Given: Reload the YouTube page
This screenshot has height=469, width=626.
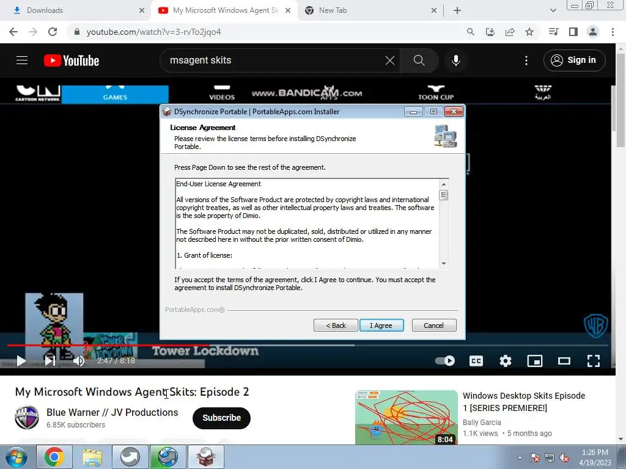Looking at the screenshot, I should click(x=53, y=32).
